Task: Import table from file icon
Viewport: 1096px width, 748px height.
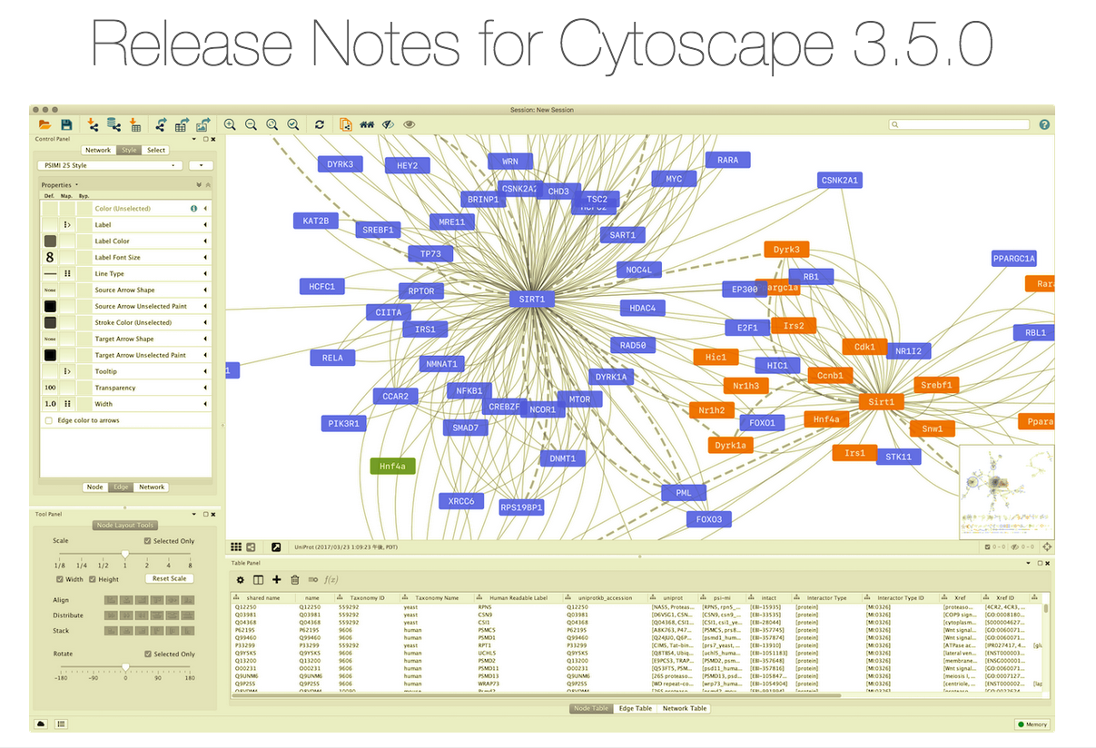Action: pyautogui.click(x=134, y=124)
